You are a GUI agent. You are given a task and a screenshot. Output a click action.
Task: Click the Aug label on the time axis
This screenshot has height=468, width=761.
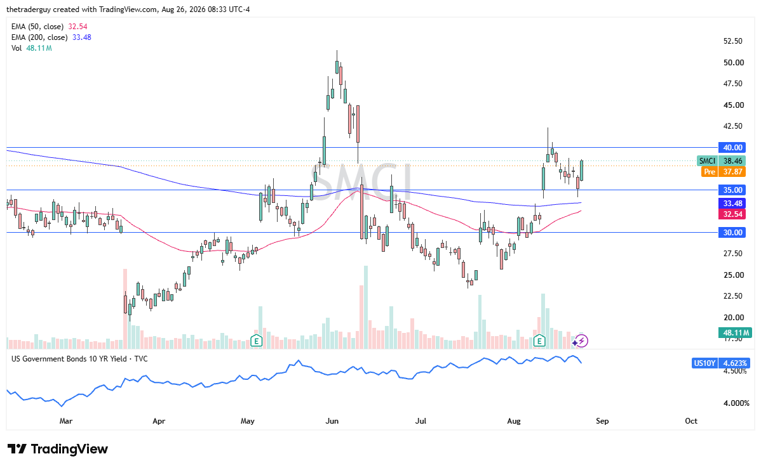[514, 421]
